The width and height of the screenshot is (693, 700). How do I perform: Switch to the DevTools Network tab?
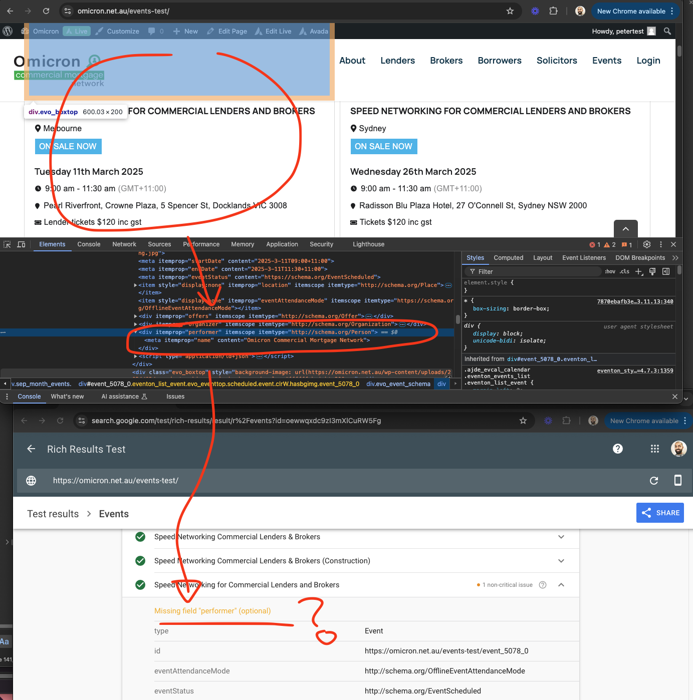(x=124, y=244)
